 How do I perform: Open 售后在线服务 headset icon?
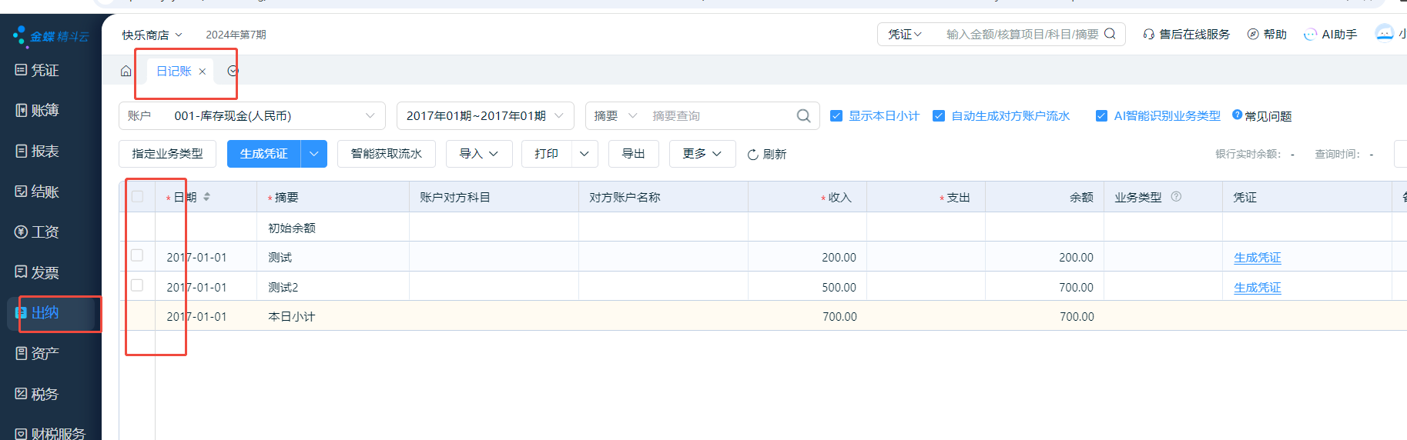point(1148,35)
